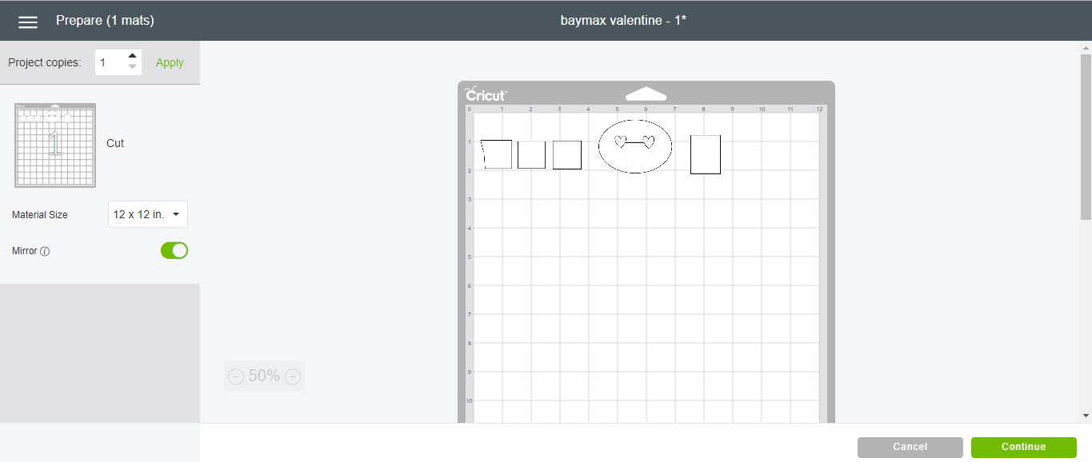Select the skewed first square on mat
The width and height of the screenshot is (1092, 462).
(496, 154)
